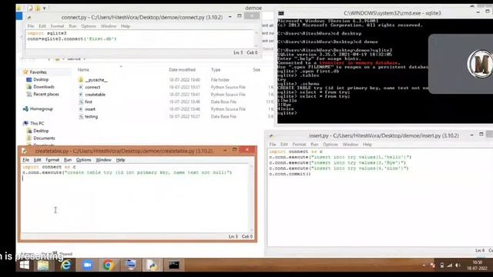Click the This PC computer icon
The image size is (493, 277).
(x=25, y=123)
